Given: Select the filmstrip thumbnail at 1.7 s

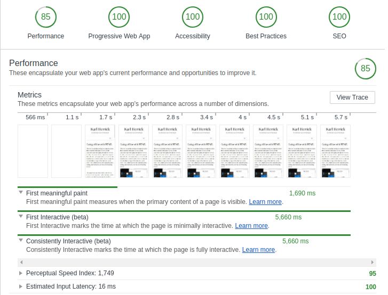Looking at the screenshot, I should pyautogui.click(x=100, y=151).
